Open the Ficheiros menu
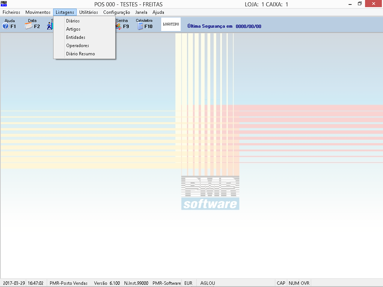Screen dimensions: 383x287 (12, 12)
